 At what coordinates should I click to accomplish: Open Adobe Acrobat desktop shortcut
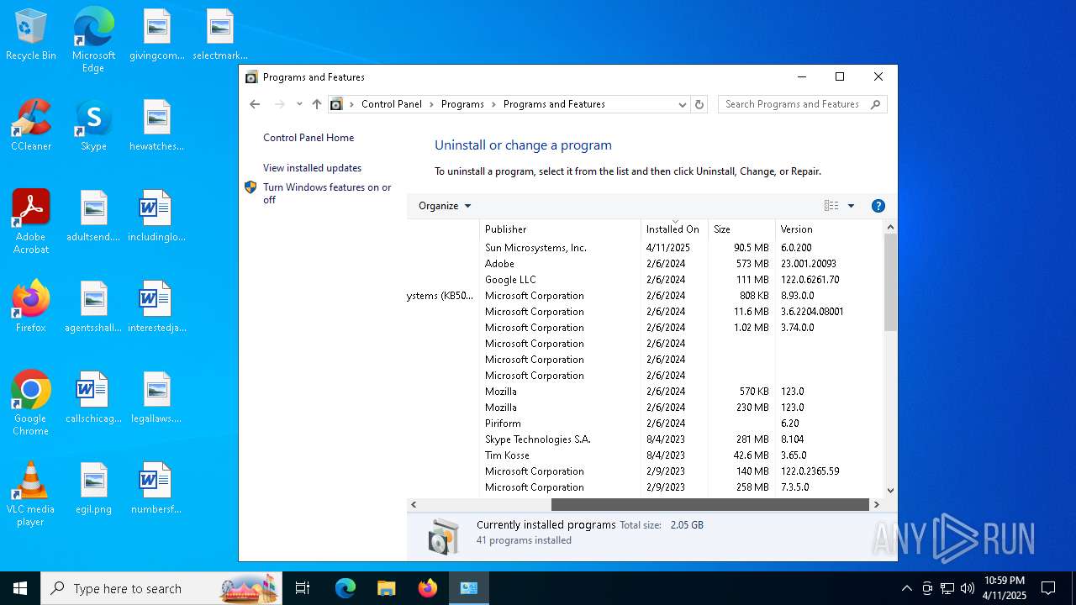pyautogui.click(x=31, y=222)
